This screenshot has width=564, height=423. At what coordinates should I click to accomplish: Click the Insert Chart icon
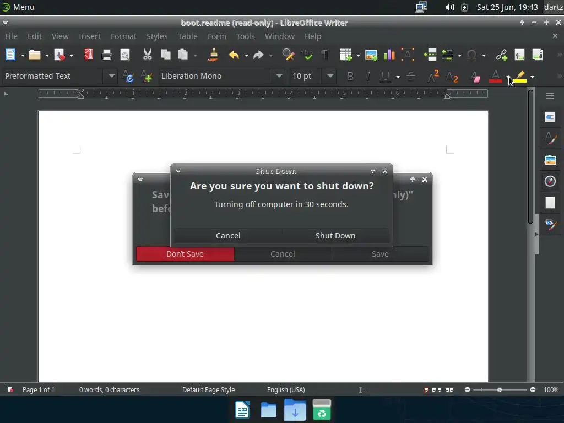tap(389, 55)
